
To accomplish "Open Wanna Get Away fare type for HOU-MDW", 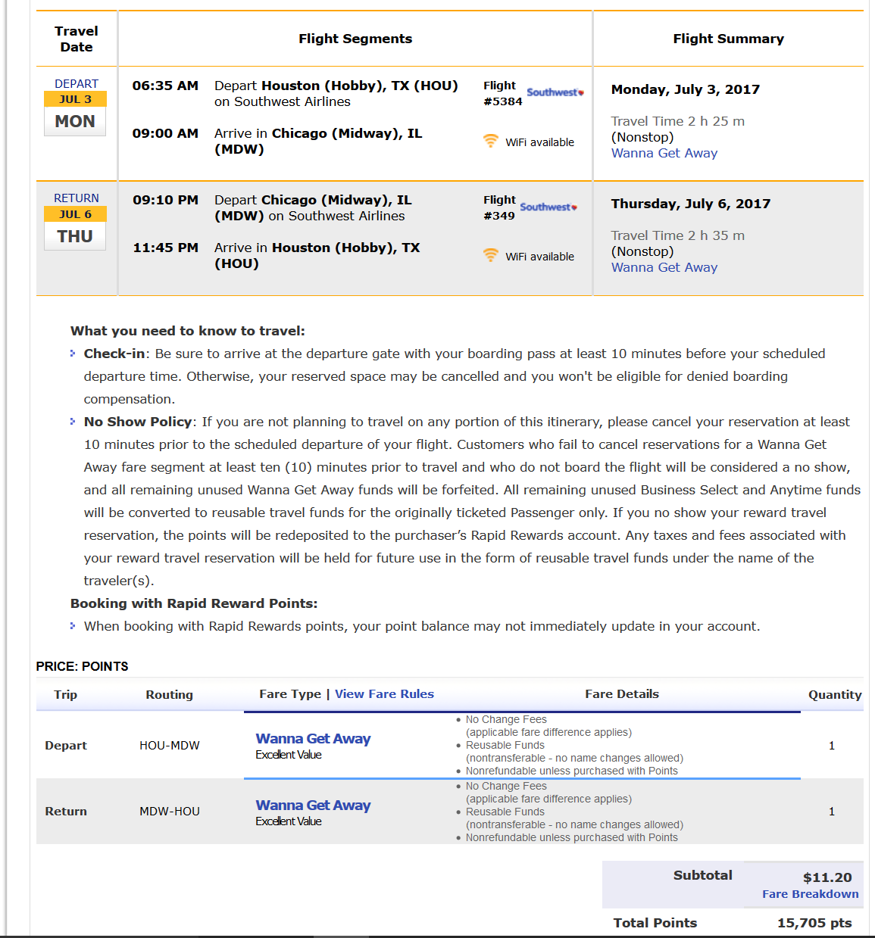I will click(x=313, y=739).
